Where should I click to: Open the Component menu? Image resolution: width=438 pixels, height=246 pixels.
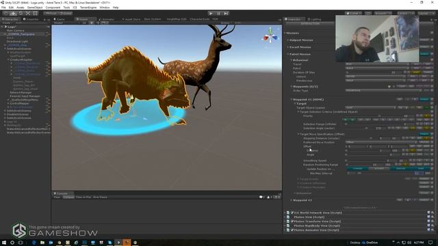pyautogui.click(x=53, y=8)
